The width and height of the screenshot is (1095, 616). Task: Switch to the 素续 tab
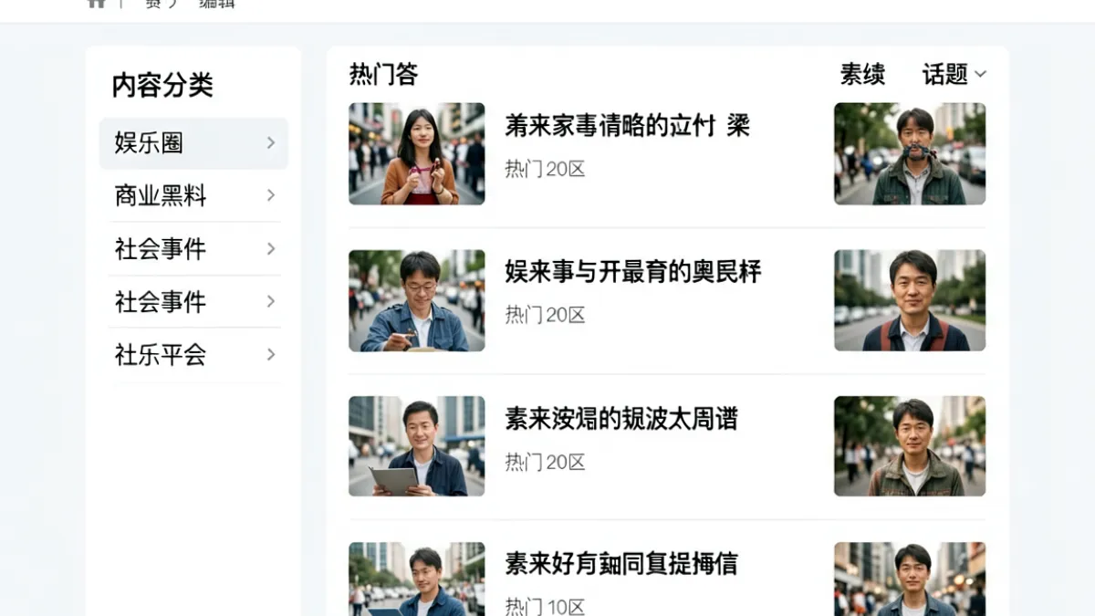[862, 74]
